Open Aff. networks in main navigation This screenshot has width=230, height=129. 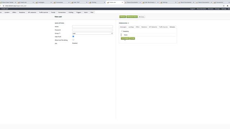[32, 13]
